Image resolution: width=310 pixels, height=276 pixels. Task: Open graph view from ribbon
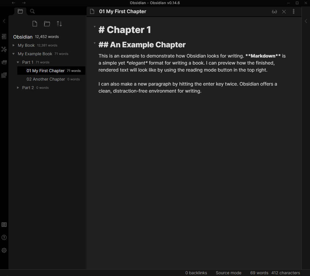(x=4, y=49)
